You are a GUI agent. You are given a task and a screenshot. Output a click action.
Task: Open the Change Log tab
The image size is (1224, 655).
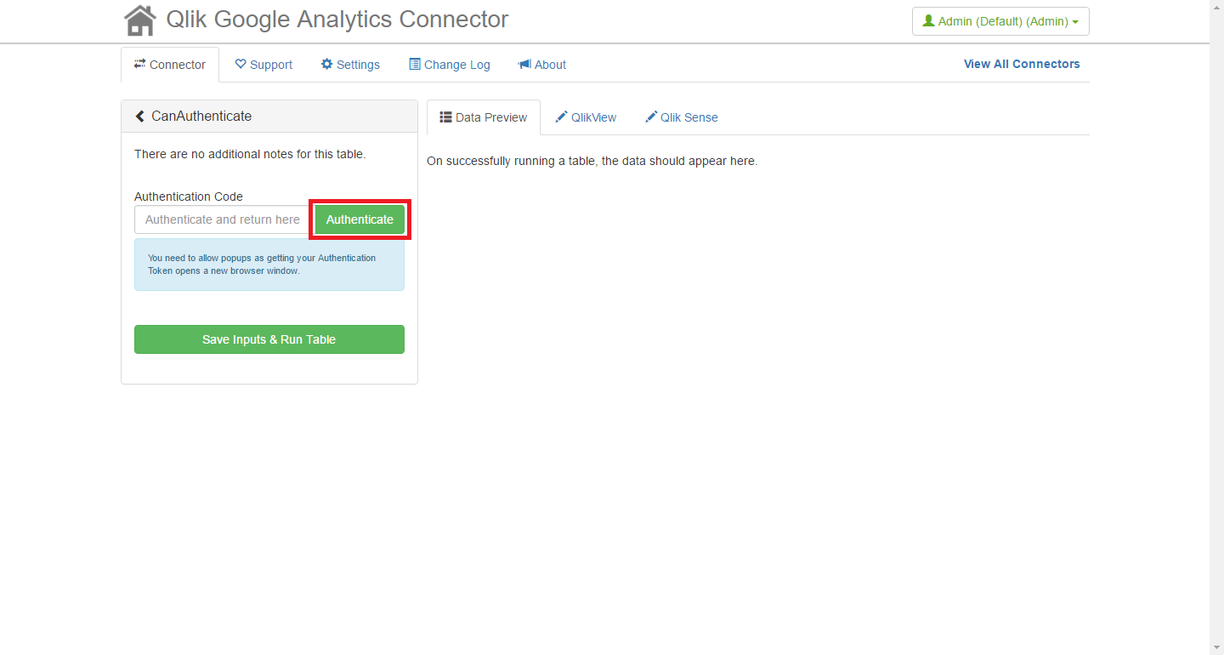point(450,65)
